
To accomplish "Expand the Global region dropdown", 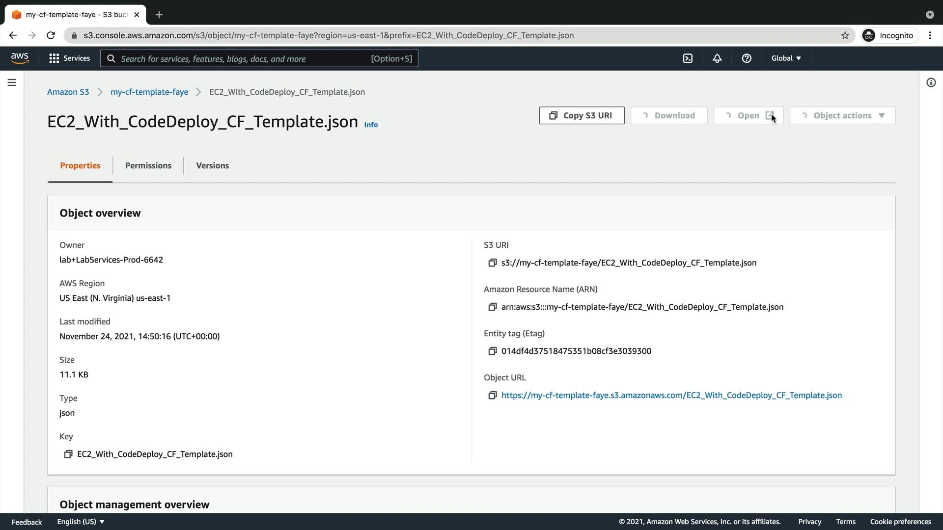I will point(786,58).
